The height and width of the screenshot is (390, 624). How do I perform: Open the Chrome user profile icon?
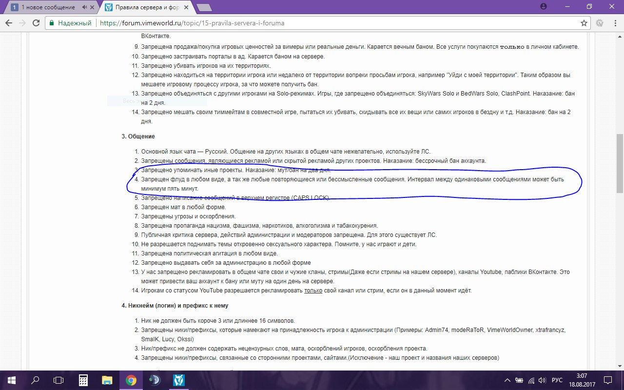[544, 6]
